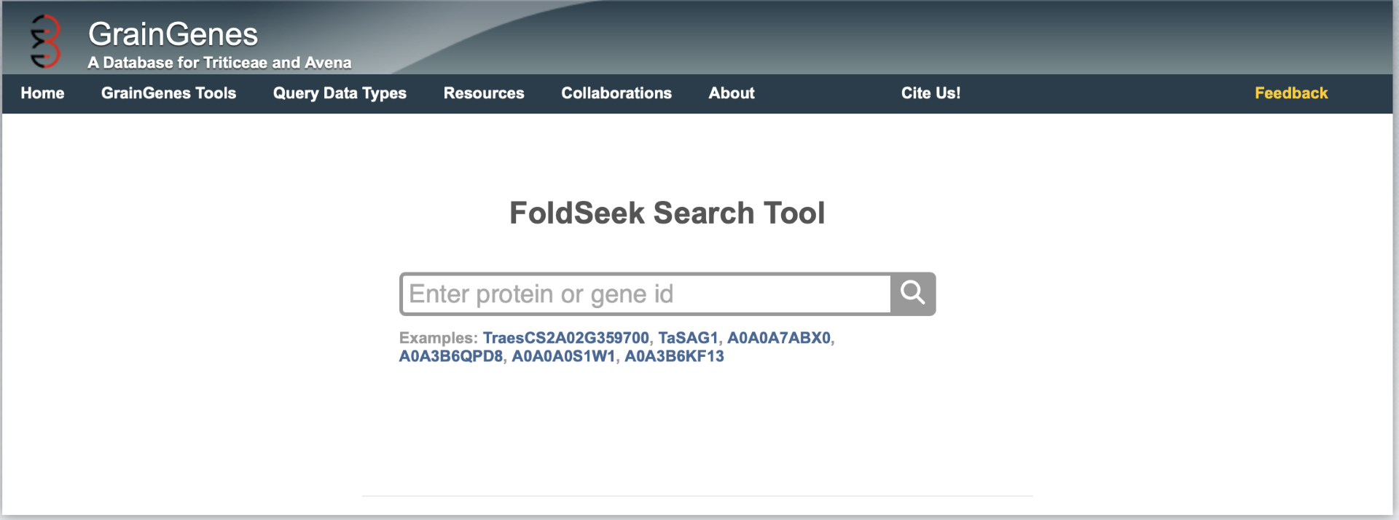Image resolution: width=1399 pixels, height=520 pixels.
Task: Click the GrainGenes site title
Action: pyautogui.click(x=173, y=34)
